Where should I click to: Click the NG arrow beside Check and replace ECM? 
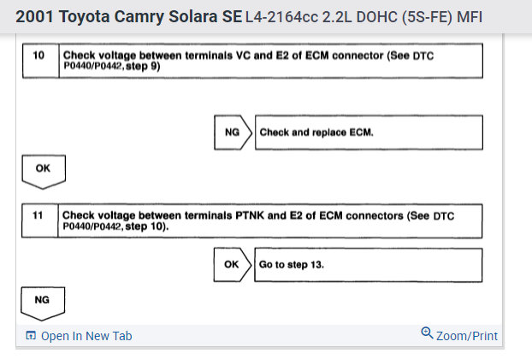point(233,132)
